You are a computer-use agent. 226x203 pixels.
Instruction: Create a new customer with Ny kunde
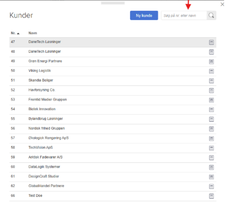tap(144, 16)
